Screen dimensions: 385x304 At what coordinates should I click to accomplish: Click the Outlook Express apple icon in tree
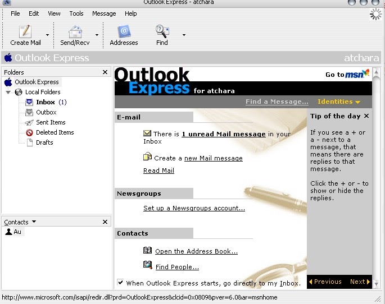(8, 82)
